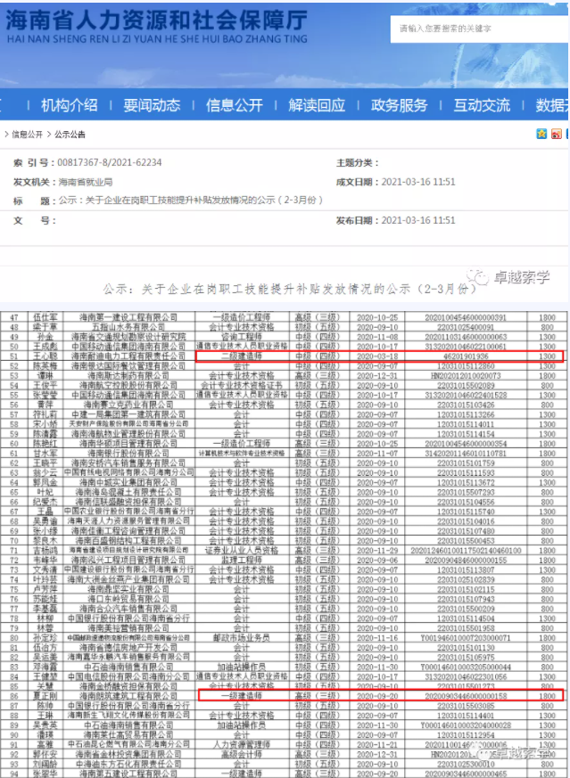The width and height of the screenshot is (570, 778).
Task: Select company 海南斯达制药有限公司
Action: (x=128, y=375)
